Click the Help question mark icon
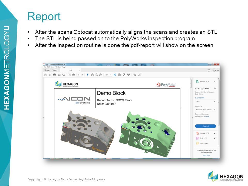This screenshot has height=186, width=248. pyautogui.click(x=209, y=70)
